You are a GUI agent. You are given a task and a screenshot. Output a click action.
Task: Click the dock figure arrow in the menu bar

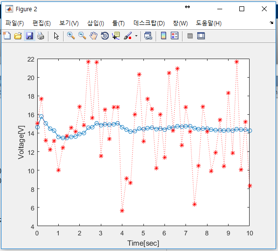click(272, 22)
